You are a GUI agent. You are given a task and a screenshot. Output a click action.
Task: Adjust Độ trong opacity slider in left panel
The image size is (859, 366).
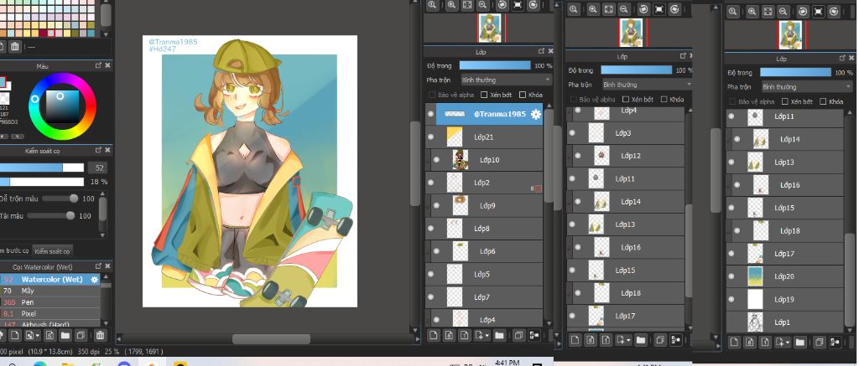pos(495,65)
